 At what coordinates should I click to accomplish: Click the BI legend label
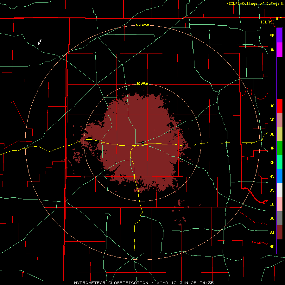click(272, 232)
